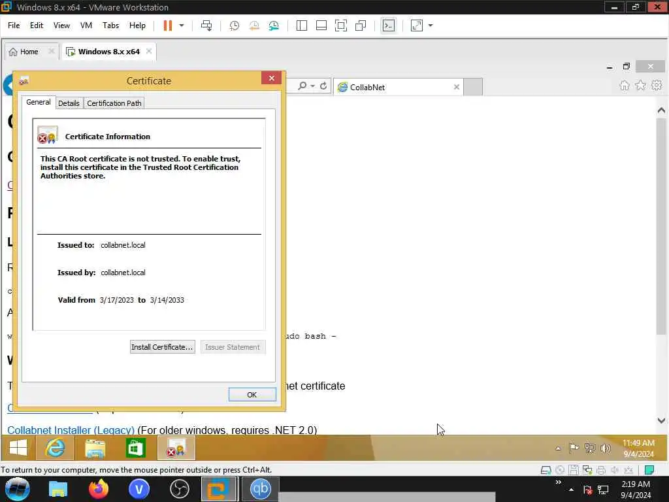The image size is (669, 502).
Task: Open the View menu in VMware
Action: pyautogui.click(x=61, y=25)
